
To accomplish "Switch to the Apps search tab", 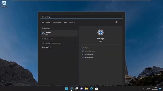I will tap(48, 22).
